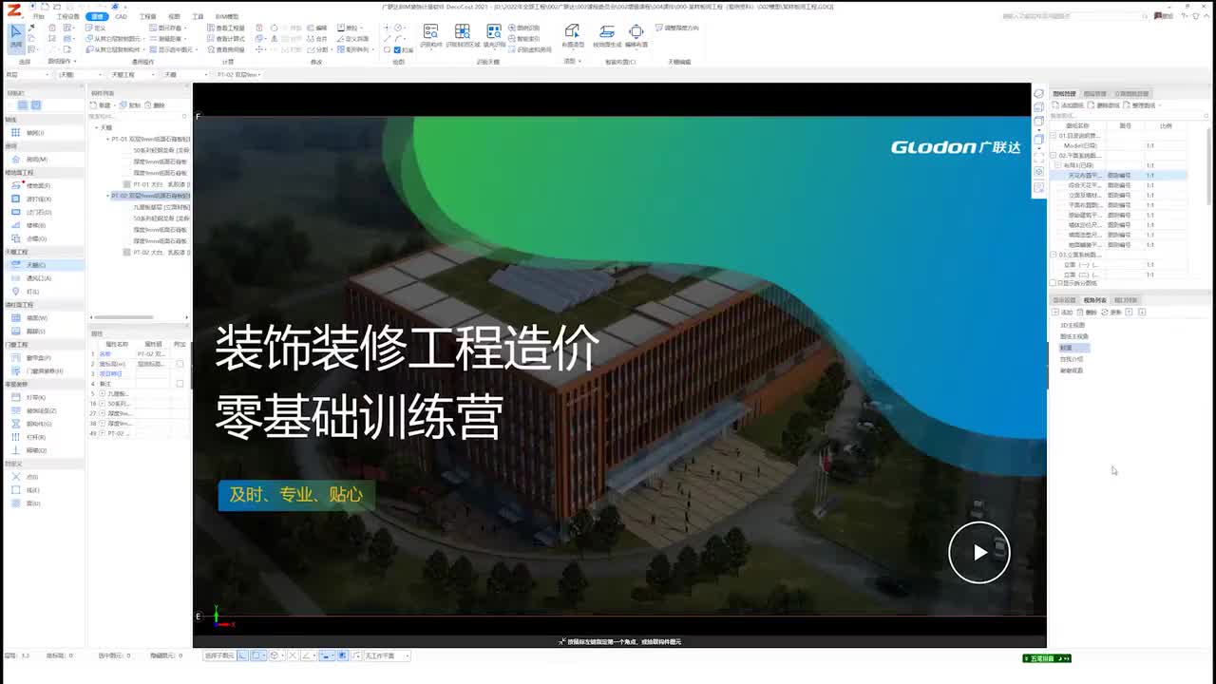Toggle 附加 checkbox for 备注 property row
The width and height of the screenshot is (1216, 684).
(180, 384)
